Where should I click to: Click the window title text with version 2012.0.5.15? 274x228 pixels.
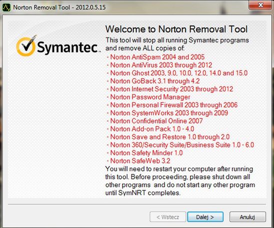[x=59, y=7]
